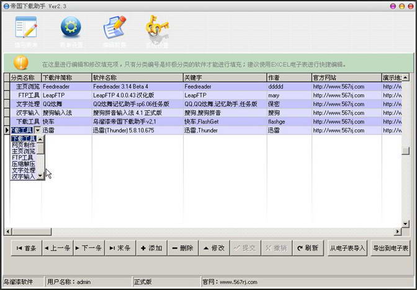This screenshot has width=417, height=290.
Task: Click the 官方网站 column header
Action: [347, 77]
